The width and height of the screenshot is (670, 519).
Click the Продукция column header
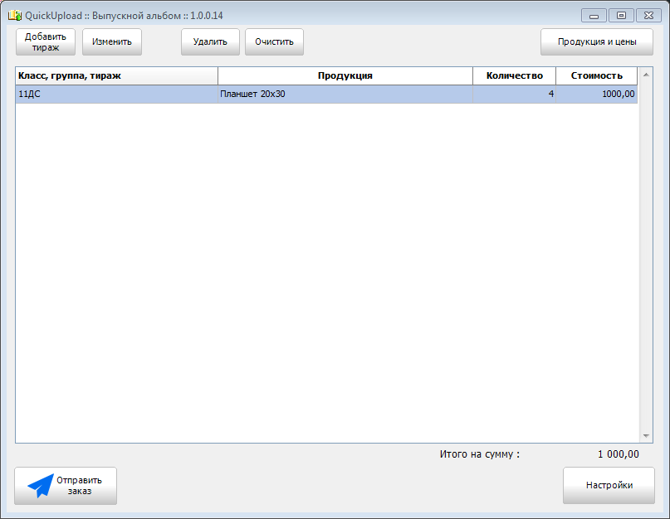pos(345,75)
